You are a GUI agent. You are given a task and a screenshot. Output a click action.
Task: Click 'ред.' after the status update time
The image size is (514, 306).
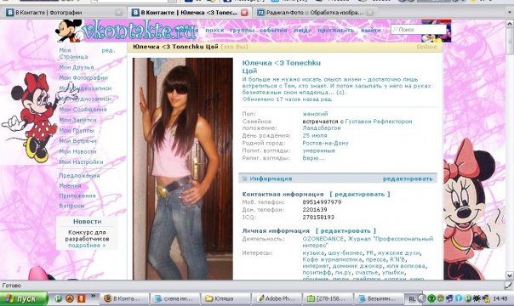click(x=326, y=99)
